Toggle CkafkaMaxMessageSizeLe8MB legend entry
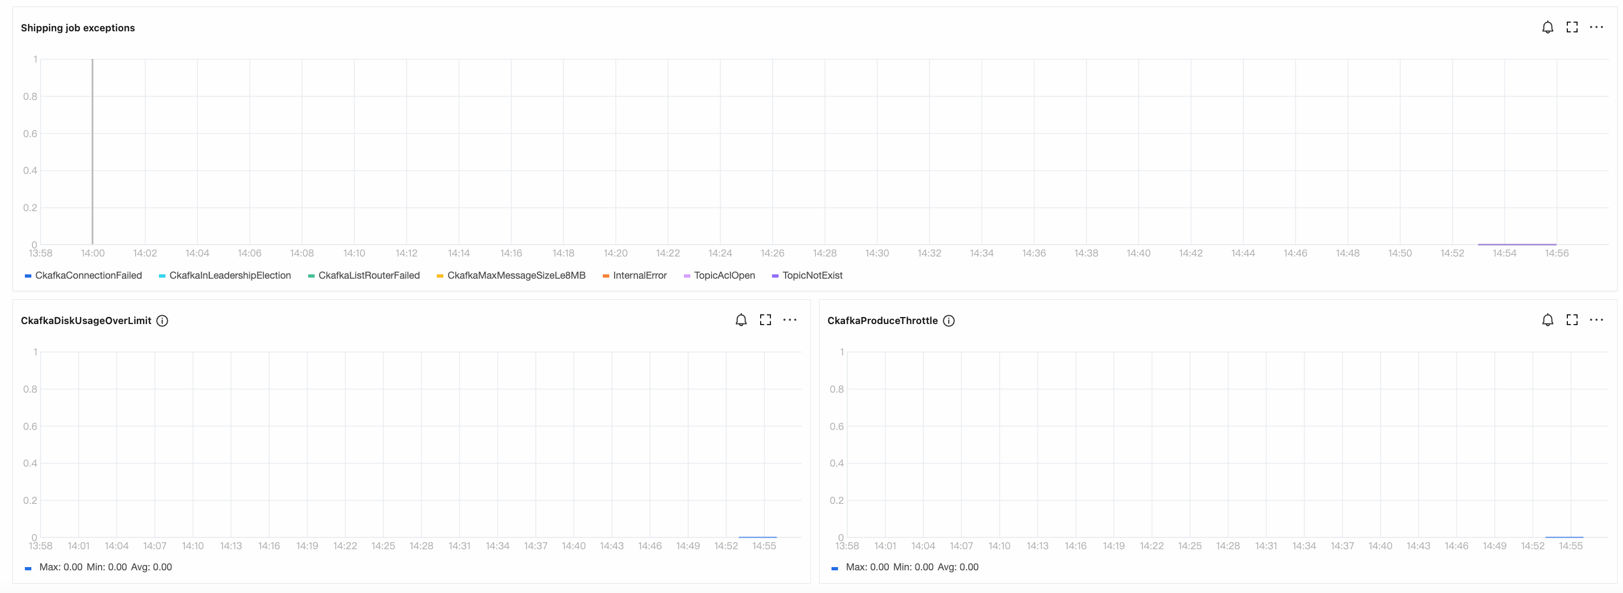Screen dimensions: 1623x593 pyautogui.click(x=516, y=275)
